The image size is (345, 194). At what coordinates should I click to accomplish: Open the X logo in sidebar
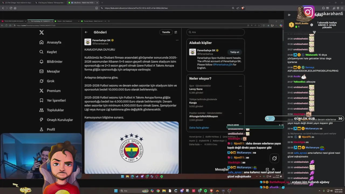click(x=42, y=32)
